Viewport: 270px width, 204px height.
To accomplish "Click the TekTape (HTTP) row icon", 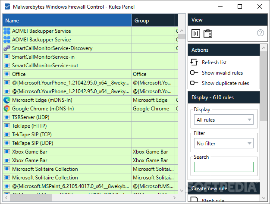I will [x=7, y=126].
